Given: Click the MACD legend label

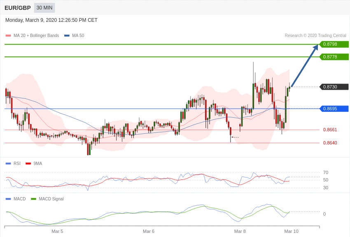Looking at the screenshot, I should pyautogui.click(x=20, y=199).
